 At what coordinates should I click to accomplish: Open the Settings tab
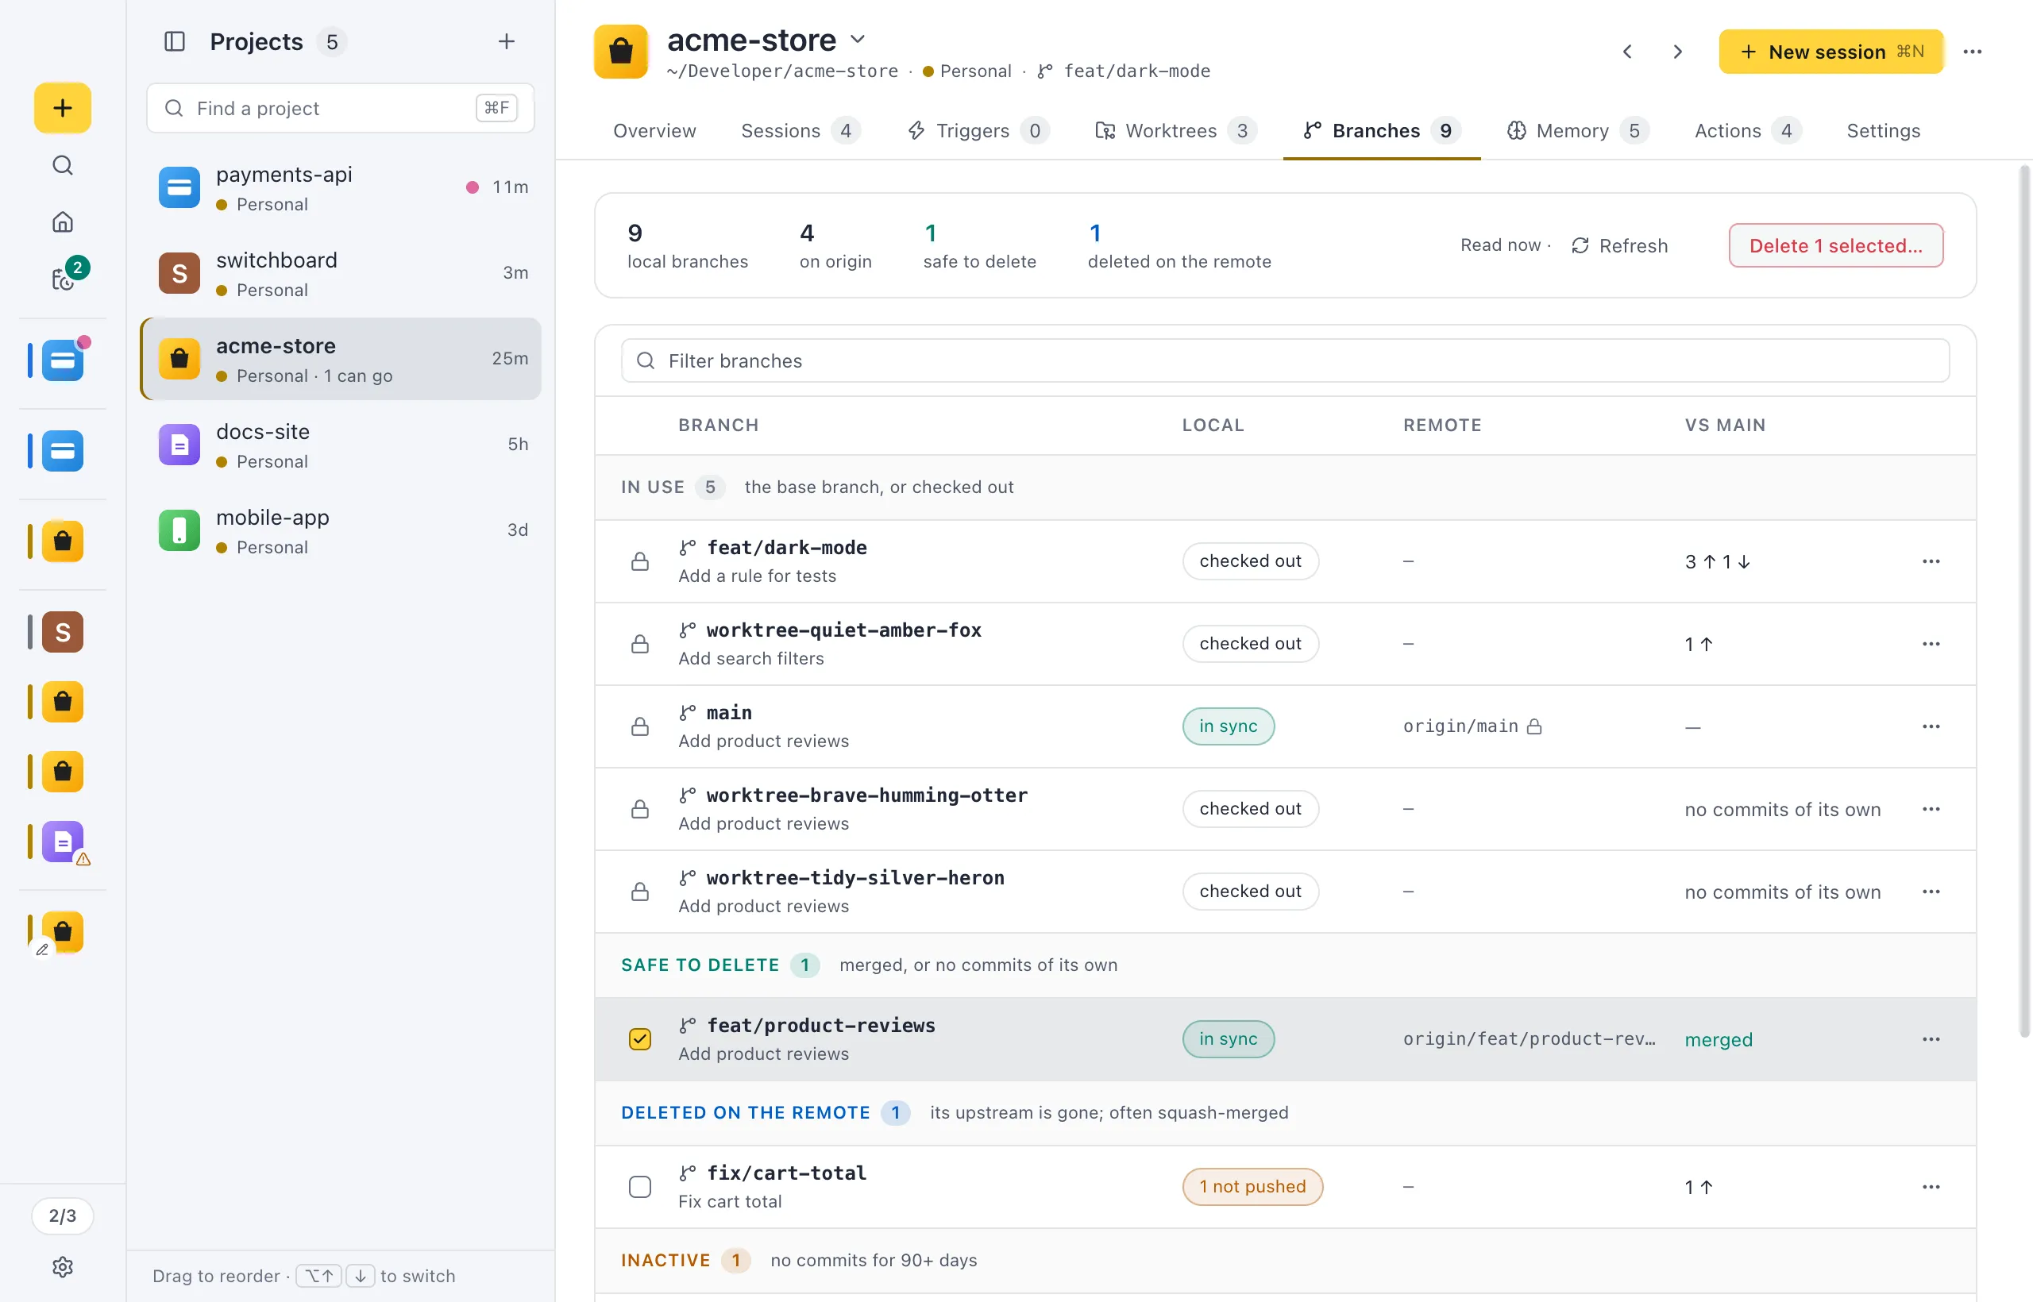point(1884,131)
